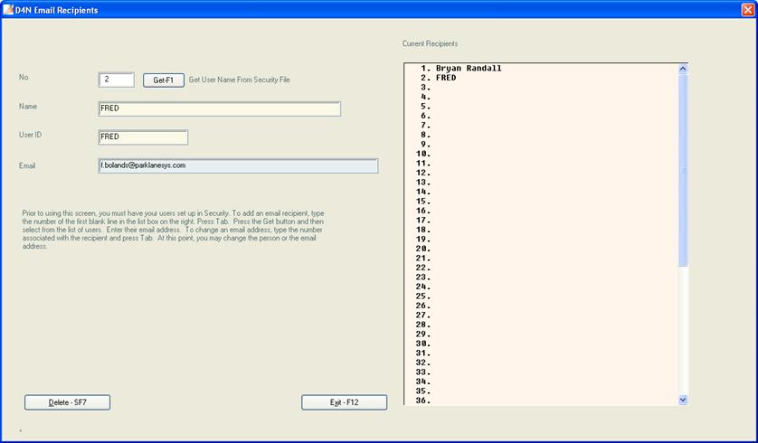
Task: Click the recipients list scroll down arrow
Action: [683, 399]
